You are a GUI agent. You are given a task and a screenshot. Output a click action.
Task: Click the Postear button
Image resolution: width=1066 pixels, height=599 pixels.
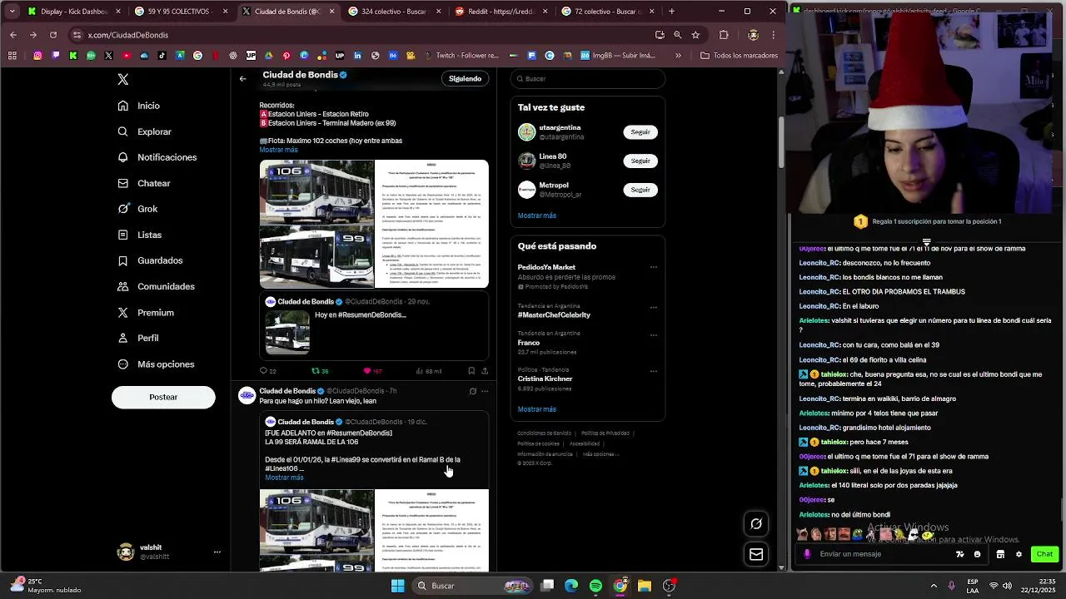163,397
